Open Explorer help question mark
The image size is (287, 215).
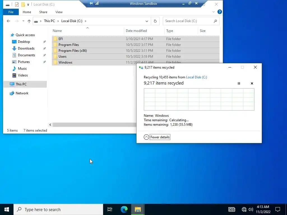pos(220,12)
